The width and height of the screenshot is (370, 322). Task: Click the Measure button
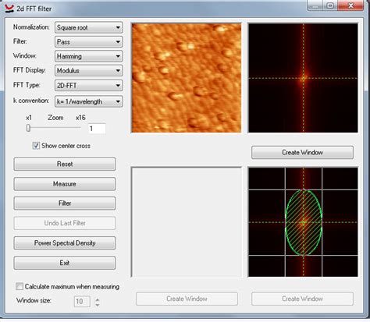coord(65,184)
